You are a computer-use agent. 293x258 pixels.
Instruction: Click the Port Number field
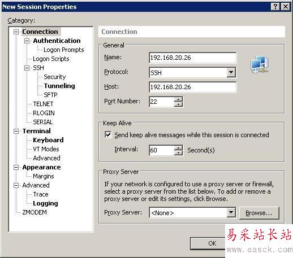click(x=162, y=102)
